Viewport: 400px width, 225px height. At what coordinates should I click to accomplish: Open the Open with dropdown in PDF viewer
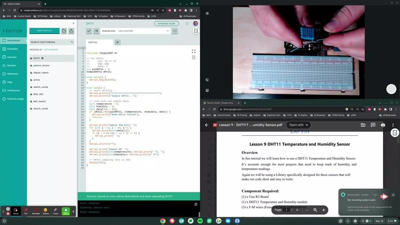click(298, 125)
